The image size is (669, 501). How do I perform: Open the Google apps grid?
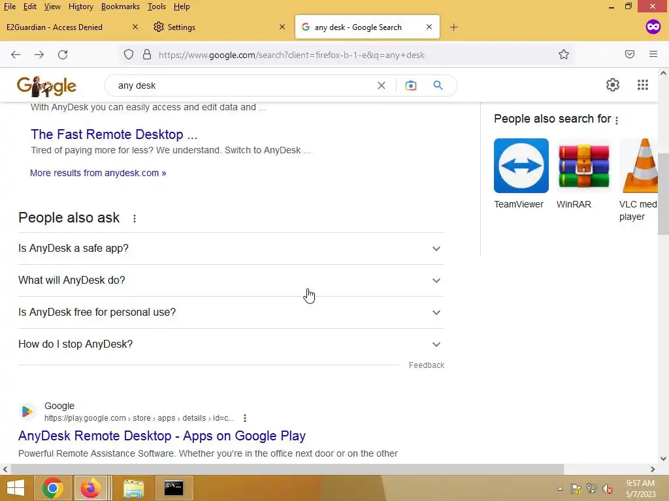[x=643, y=85]
